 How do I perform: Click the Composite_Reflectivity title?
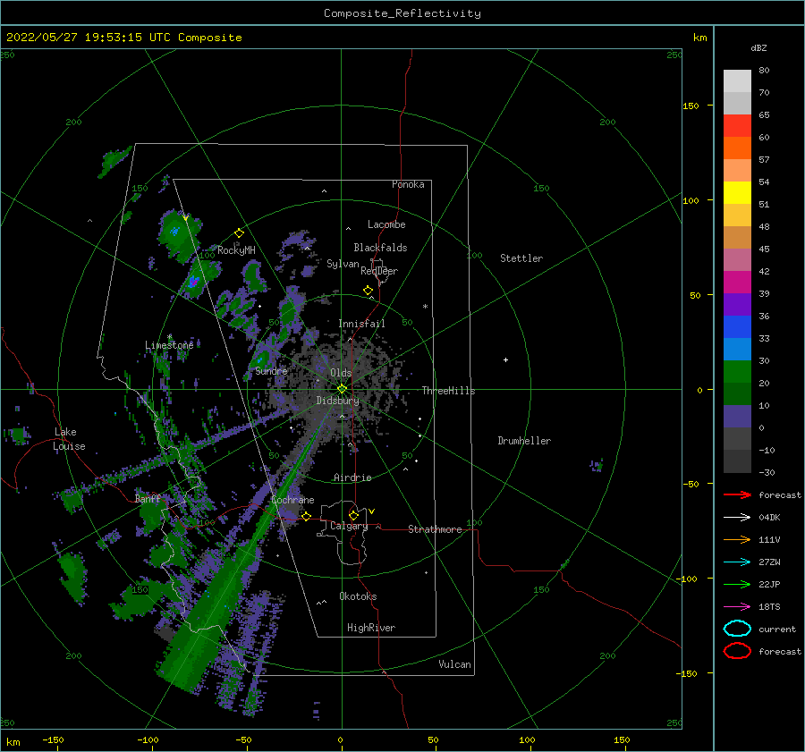coord(402,13)
